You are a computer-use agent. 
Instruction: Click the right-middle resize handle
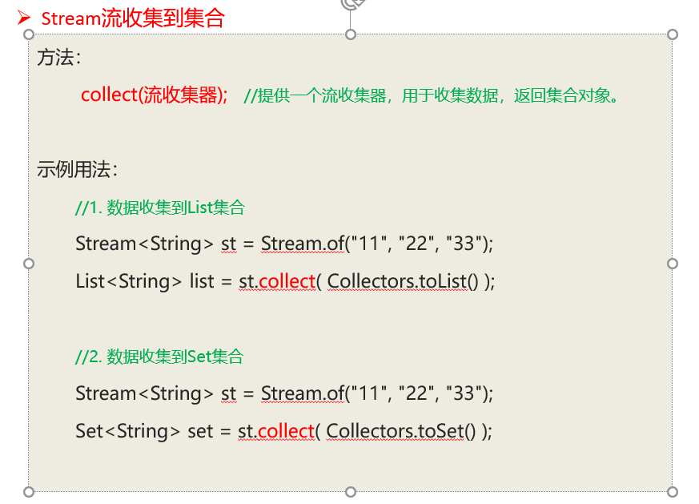(673, 264)
